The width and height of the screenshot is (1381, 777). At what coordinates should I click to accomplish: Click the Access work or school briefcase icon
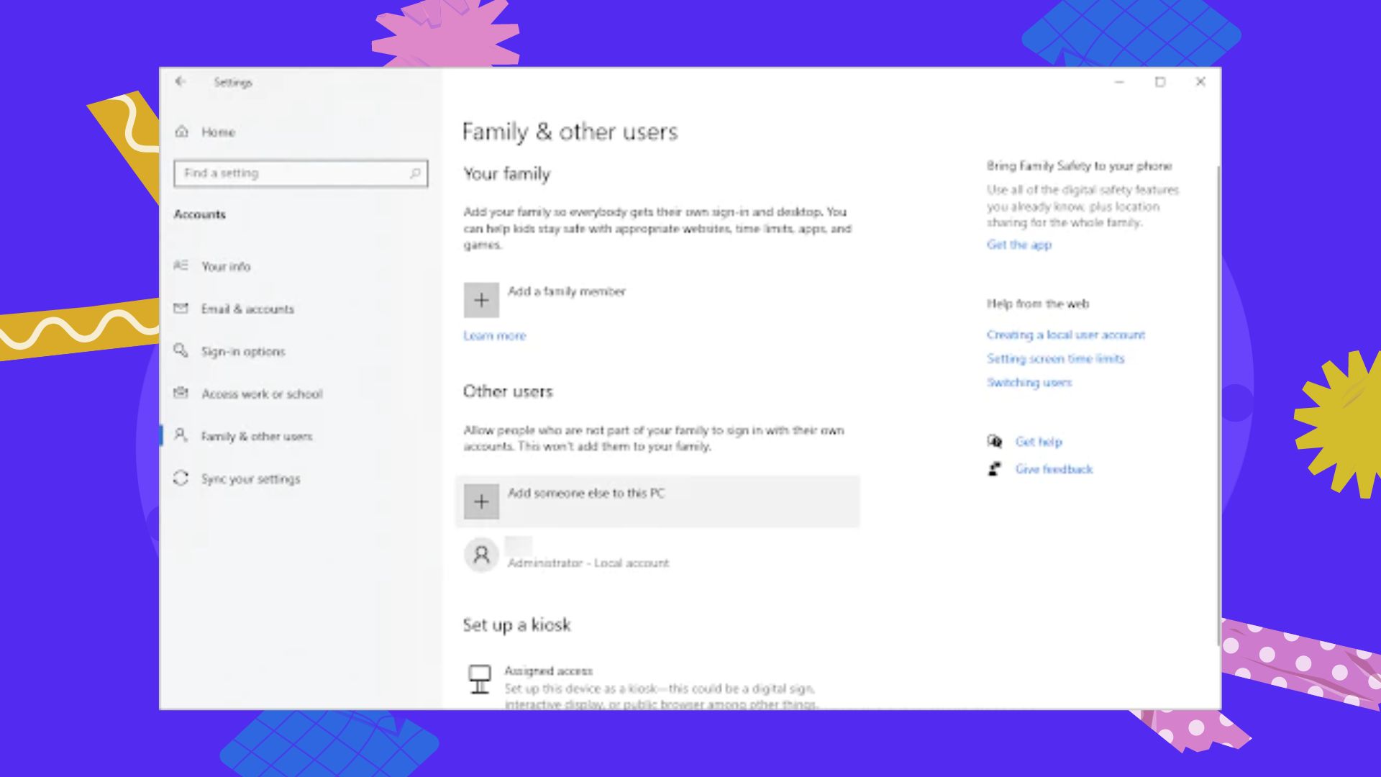(x=181, y=393)
